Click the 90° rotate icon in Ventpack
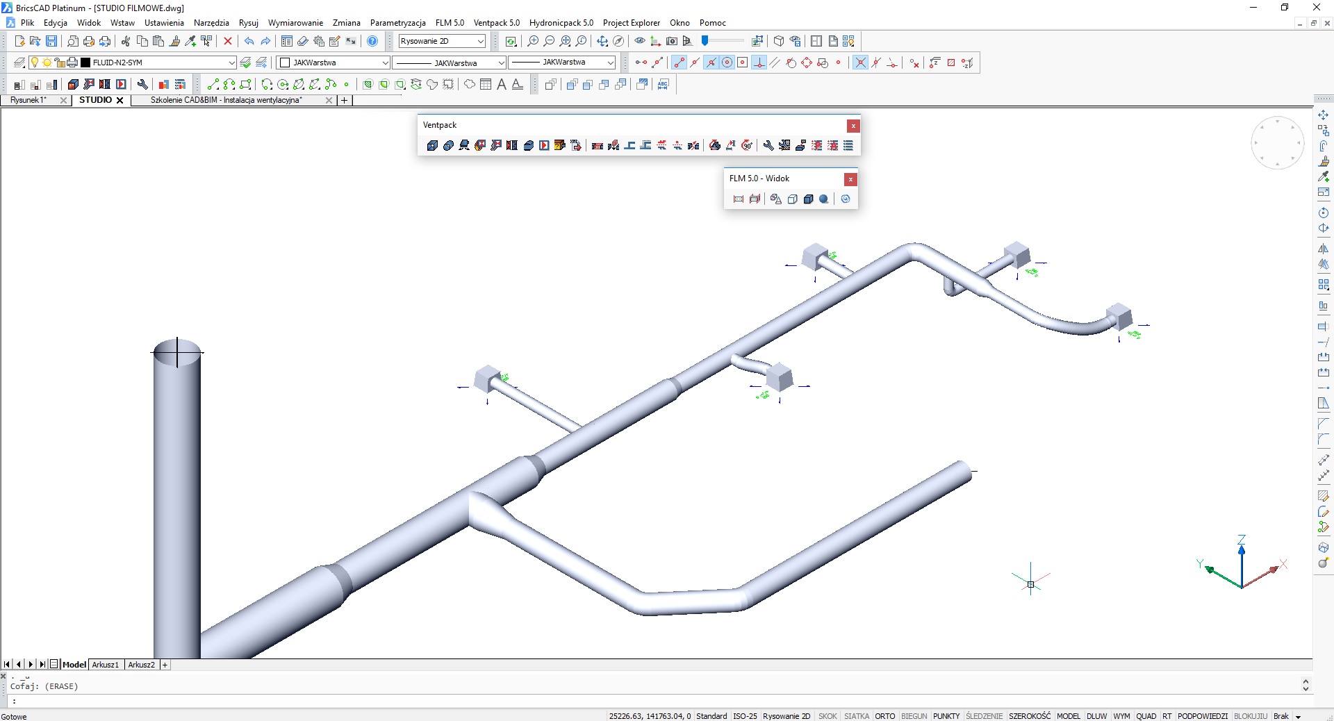Viewport: 1334px width, 721px height. point(747,145)
